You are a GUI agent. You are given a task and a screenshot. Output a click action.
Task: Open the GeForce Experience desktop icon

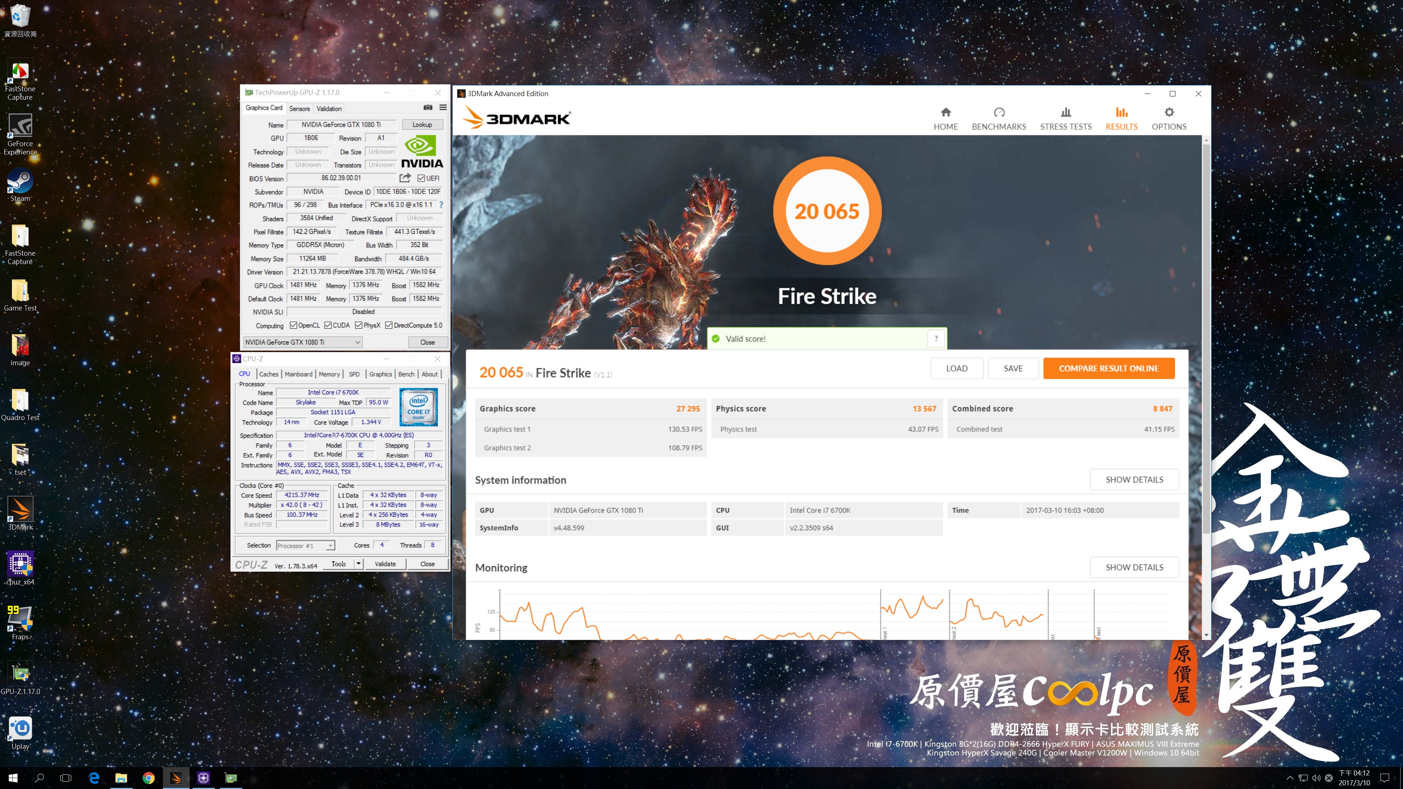pyautogui.click(x=20, y=134)
